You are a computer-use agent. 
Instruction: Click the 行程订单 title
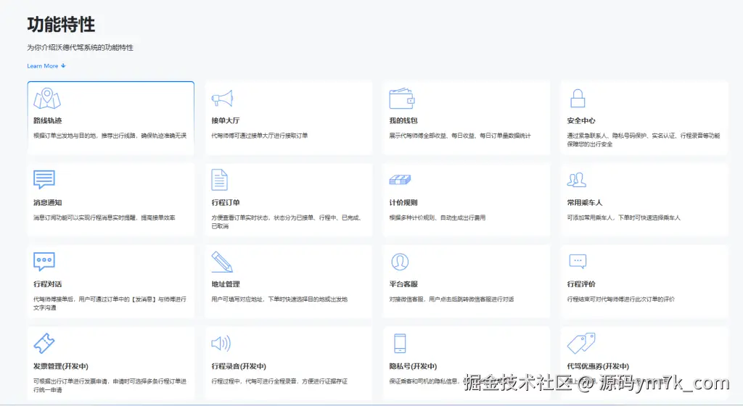226,202
